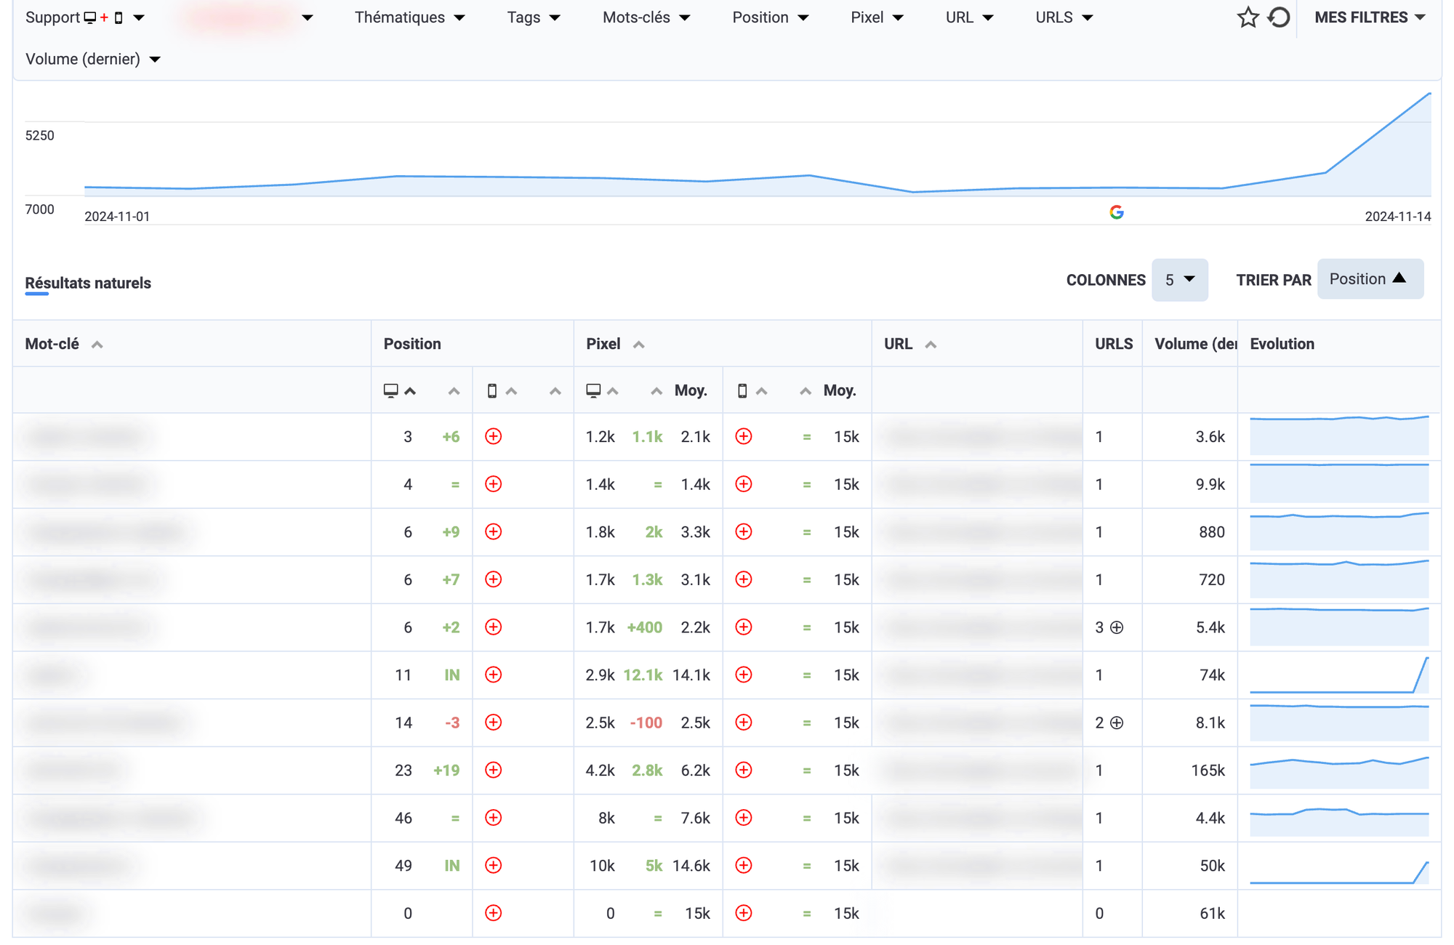
Task: Expand URLs plus icon in row with 2 URLs
Action: click(1117, 723)
